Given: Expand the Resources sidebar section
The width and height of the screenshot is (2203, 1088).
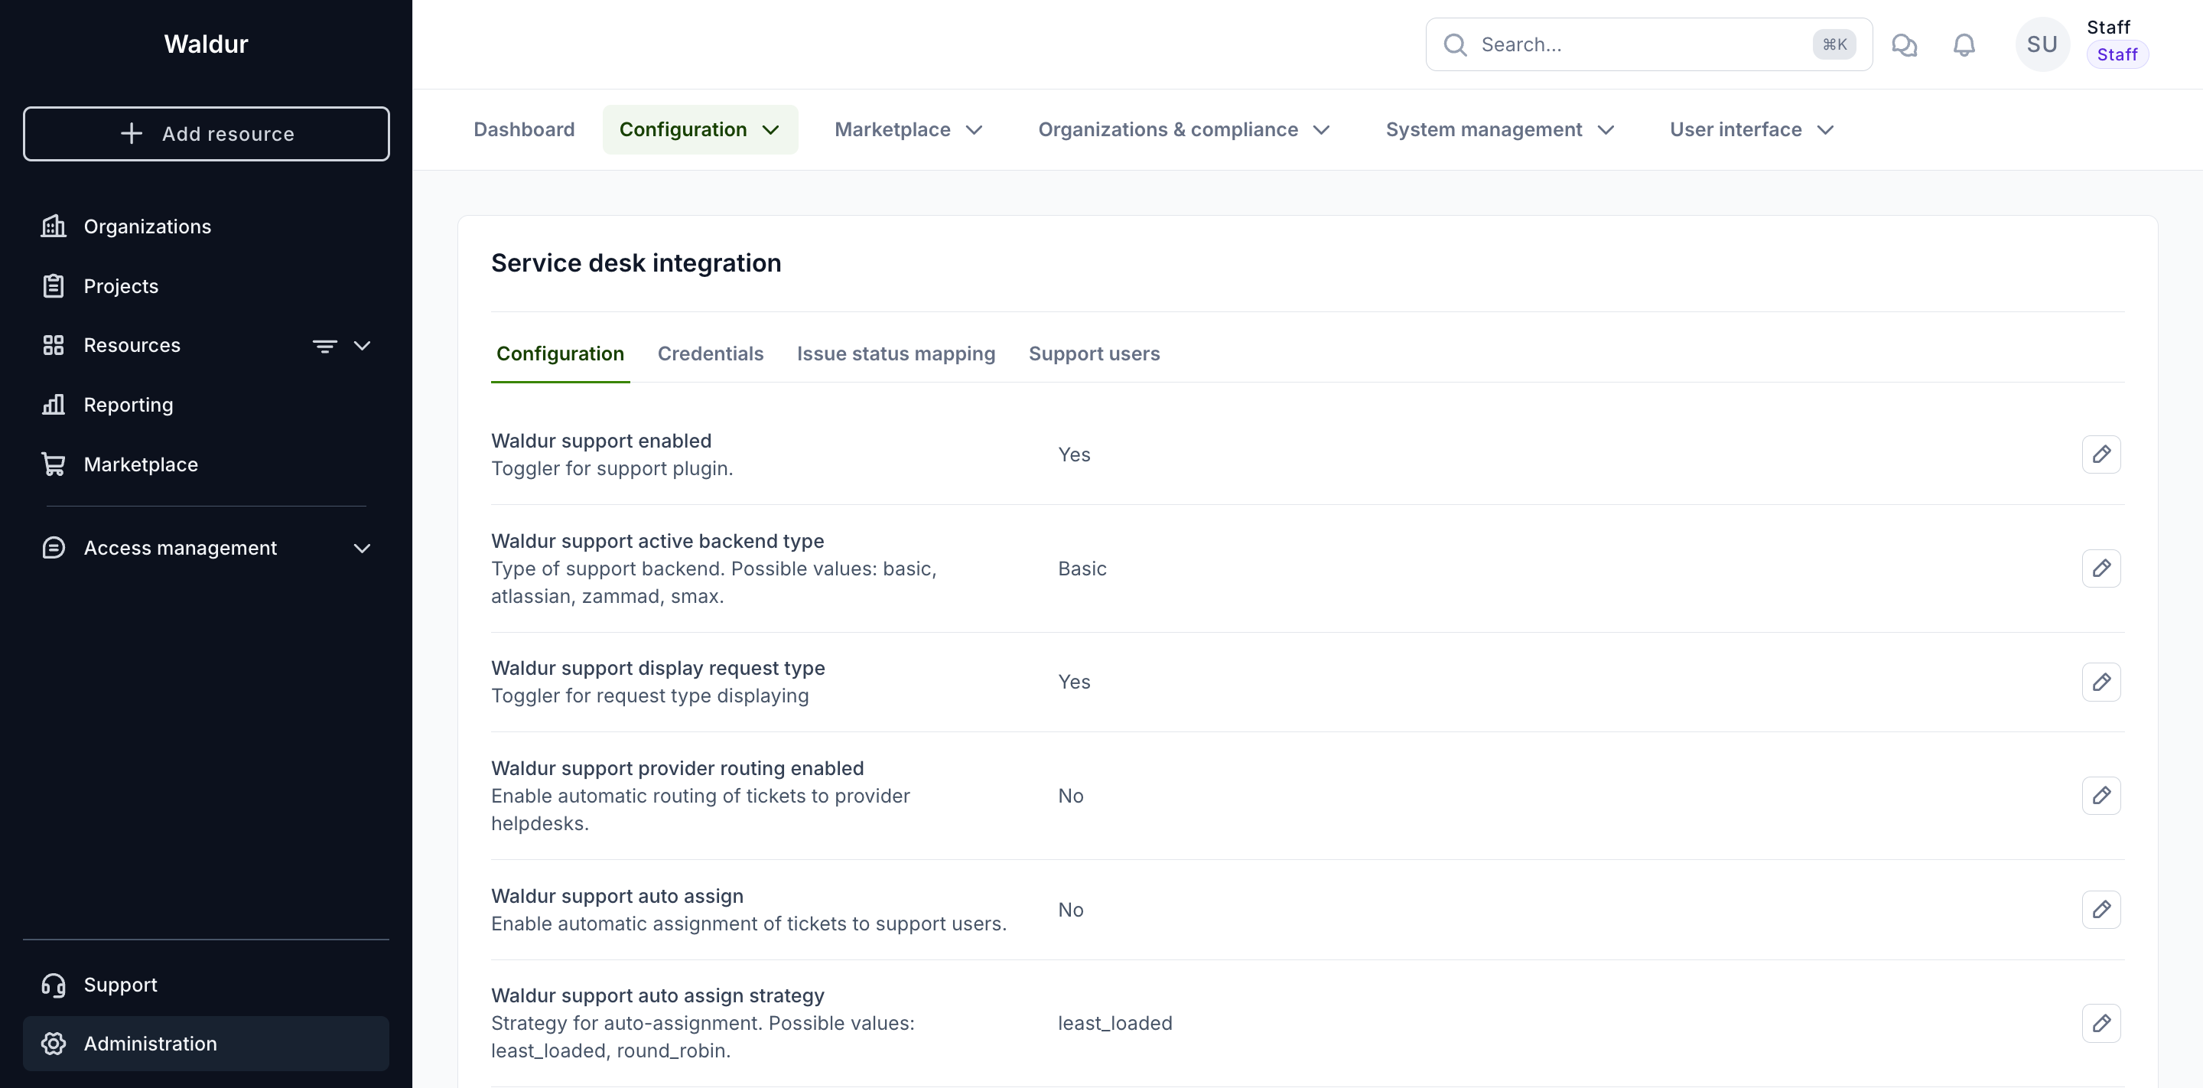Looking at the screenshot, I should point(362,346).
